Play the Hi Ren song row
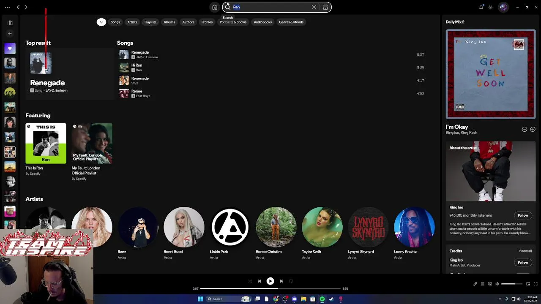Image resolution: width=541 pixels, height=304 pixels. click(271, 68)
